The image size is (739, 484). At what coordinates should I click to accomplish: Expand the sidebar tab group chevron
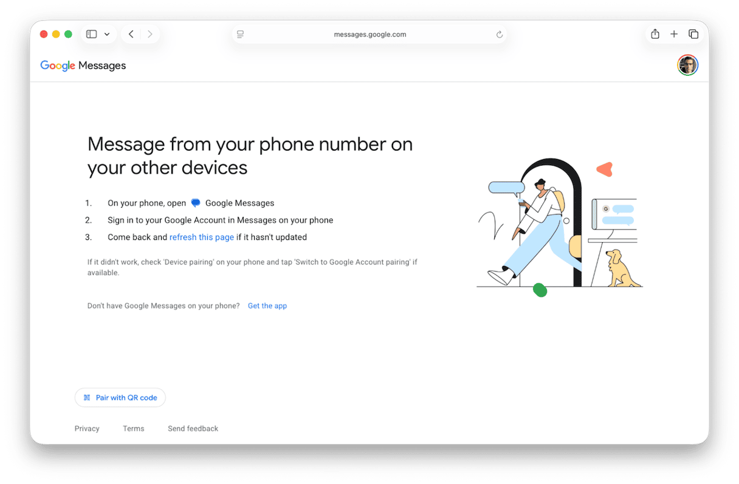coord(107,35)
